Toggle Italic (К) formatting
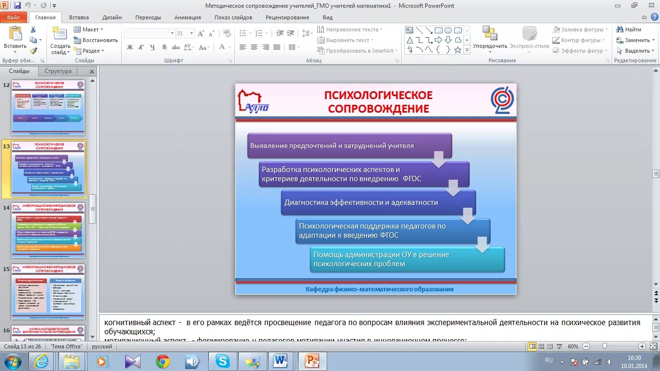Viewport: 660px width, 371px height. 141,47
